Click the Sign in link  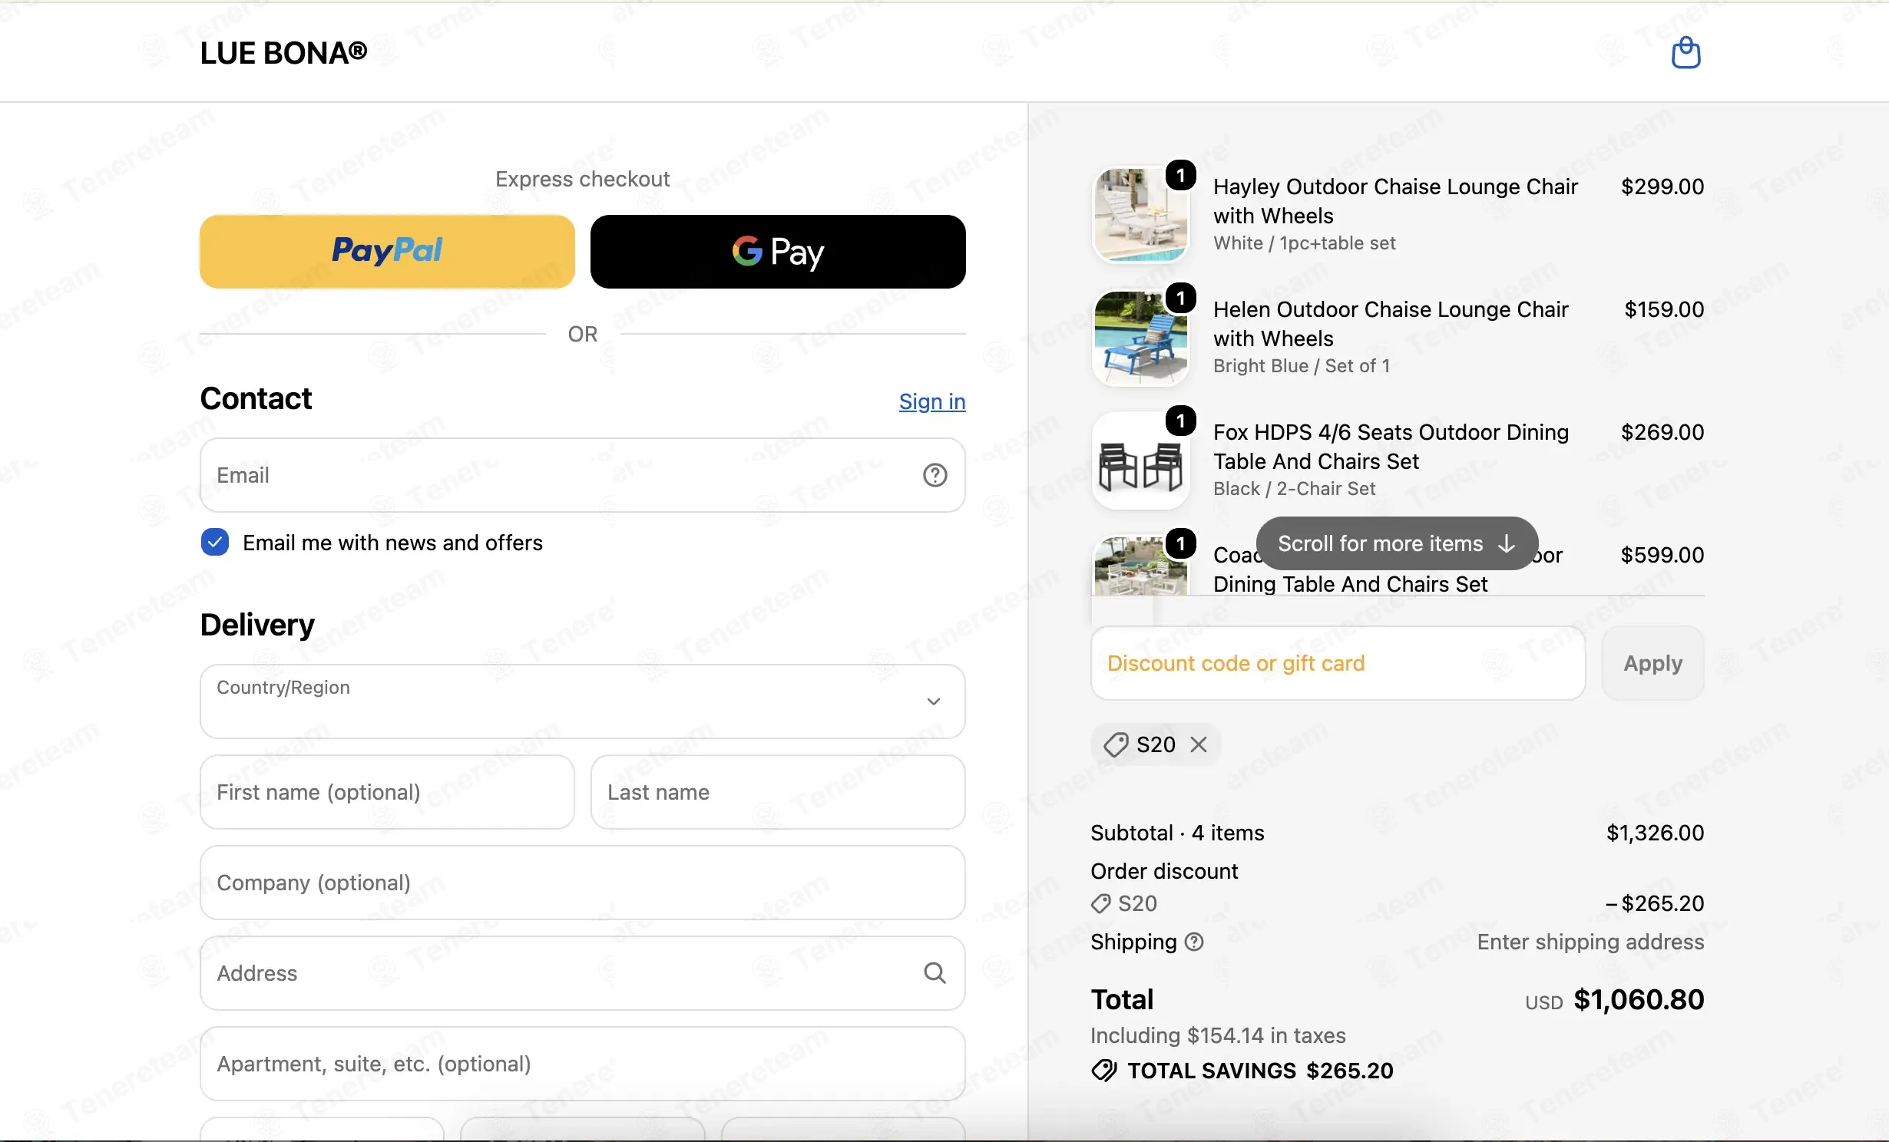coord(932,401)
